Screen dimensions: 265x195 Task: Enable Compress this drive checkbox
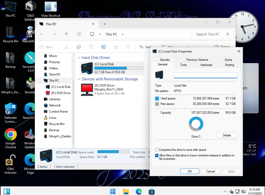point(157,150)
